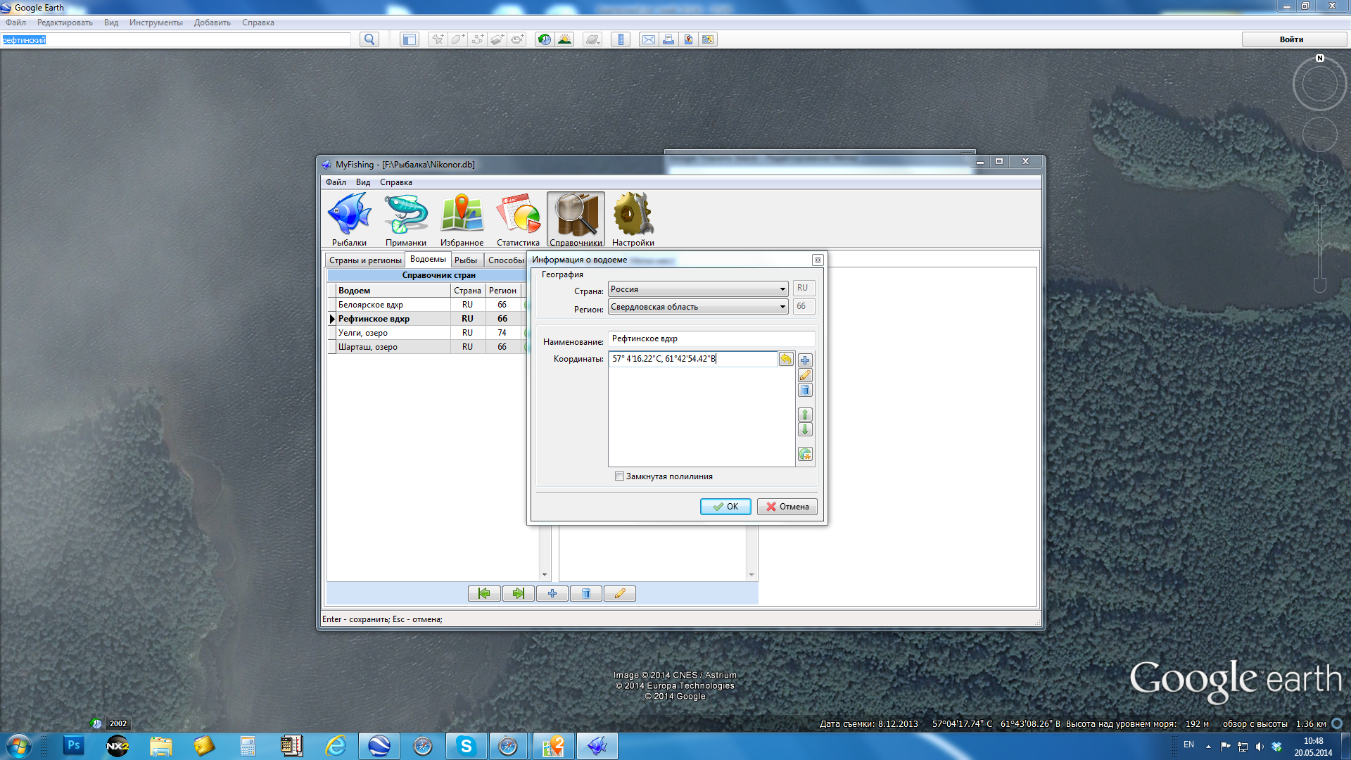Open Настройки gear settings
This screenshot has height=760, width=1351.
pos(633,220)
